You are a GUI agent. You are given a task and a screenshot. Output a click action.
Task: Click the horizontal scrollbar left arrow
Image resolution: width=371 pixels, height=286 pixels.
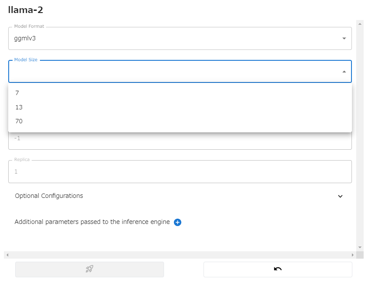tap(7, 255)
